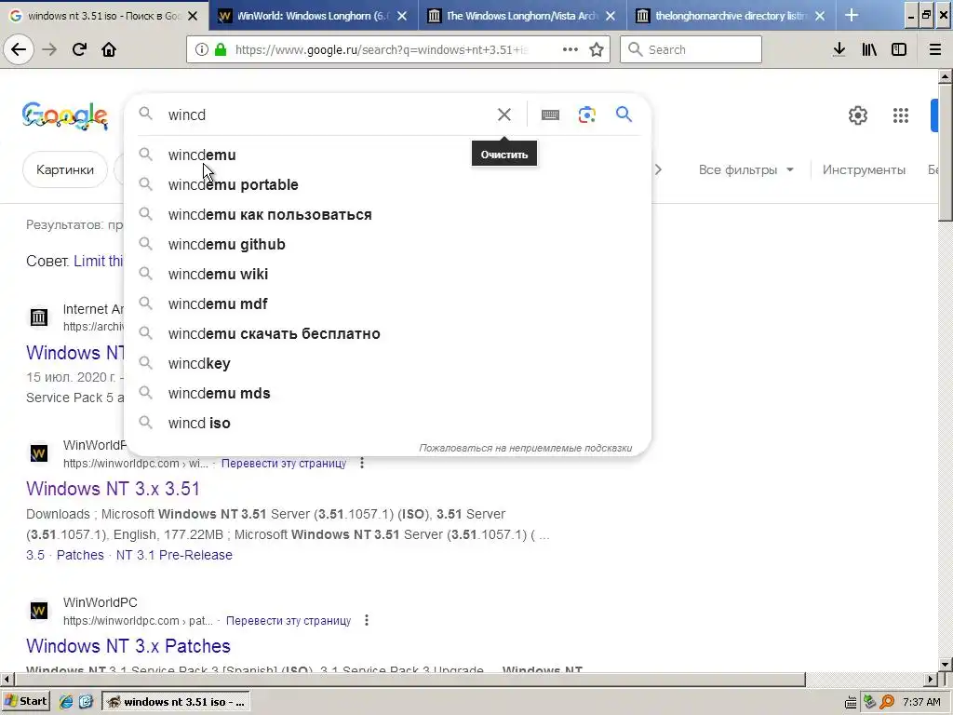Open the Library bookshelf icon

869,50
